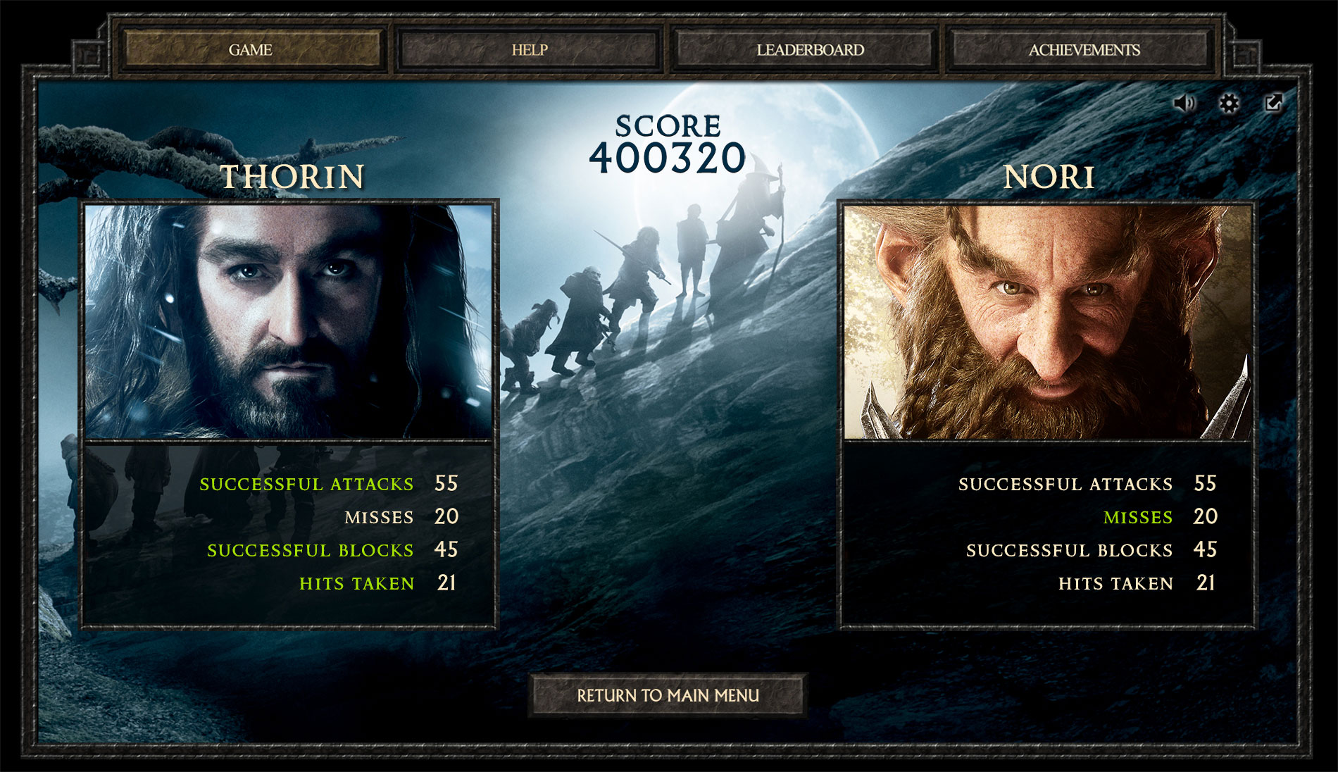Click Nori's Hits Taken stat
The image size is (1338, 772).
[x=1137, y=583]
